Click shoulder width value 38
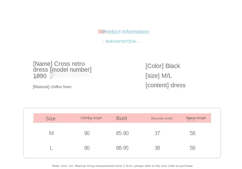The width and height of the screenshot is (242, 169). point(157,148)
